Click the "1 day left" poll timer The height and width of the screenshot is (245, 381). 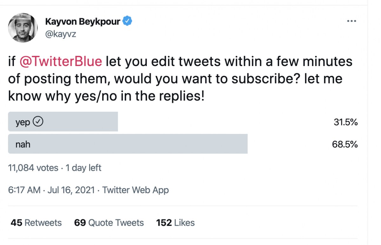(x=83, y=168)
